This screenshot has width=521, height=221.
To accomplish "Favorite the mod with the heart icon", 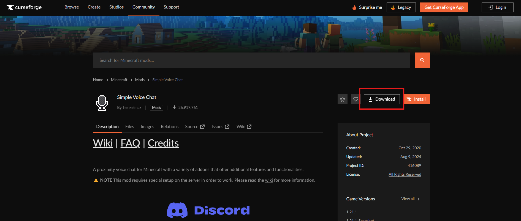I will [x=356, y=99].
